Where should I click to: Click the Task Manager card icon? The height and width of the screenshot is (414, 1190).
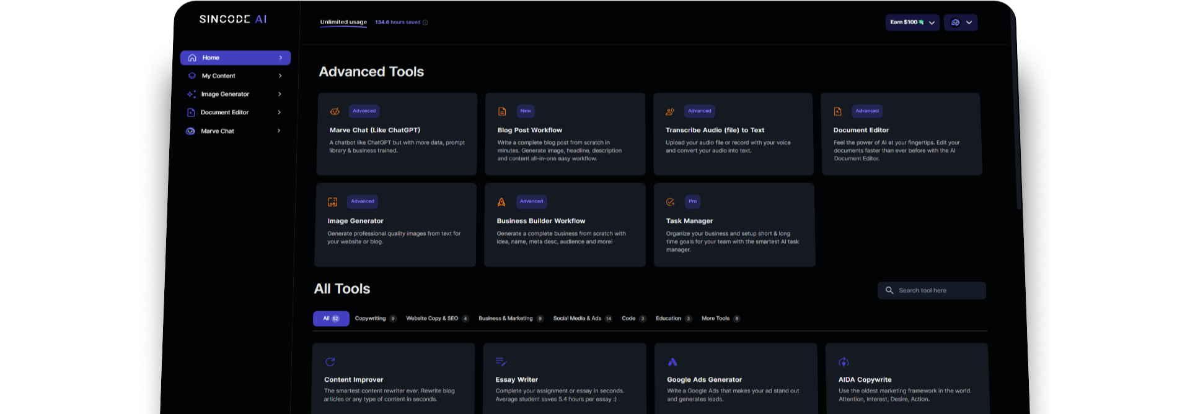pyautogui.click(x=670, y=202)
